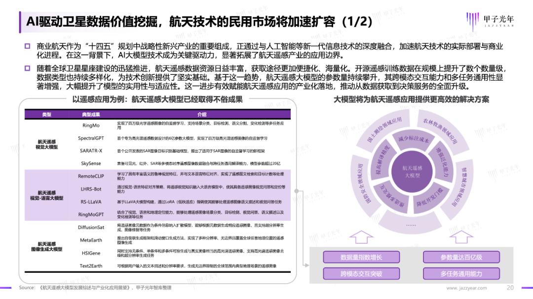Select the RingMoGPT table row name
The image size is (533, 299).
[x=91, y=214]
